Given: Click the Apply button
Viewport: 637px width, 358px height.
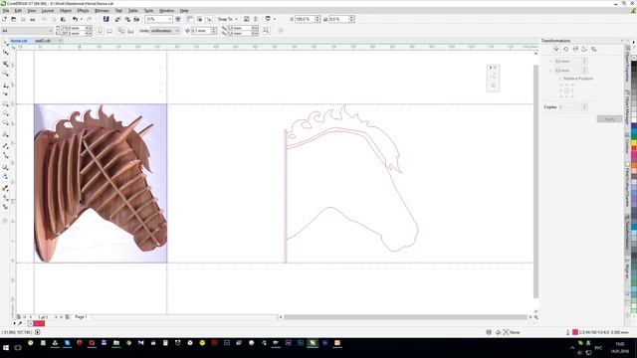Looking at the screenshot, I should [609, 119].
